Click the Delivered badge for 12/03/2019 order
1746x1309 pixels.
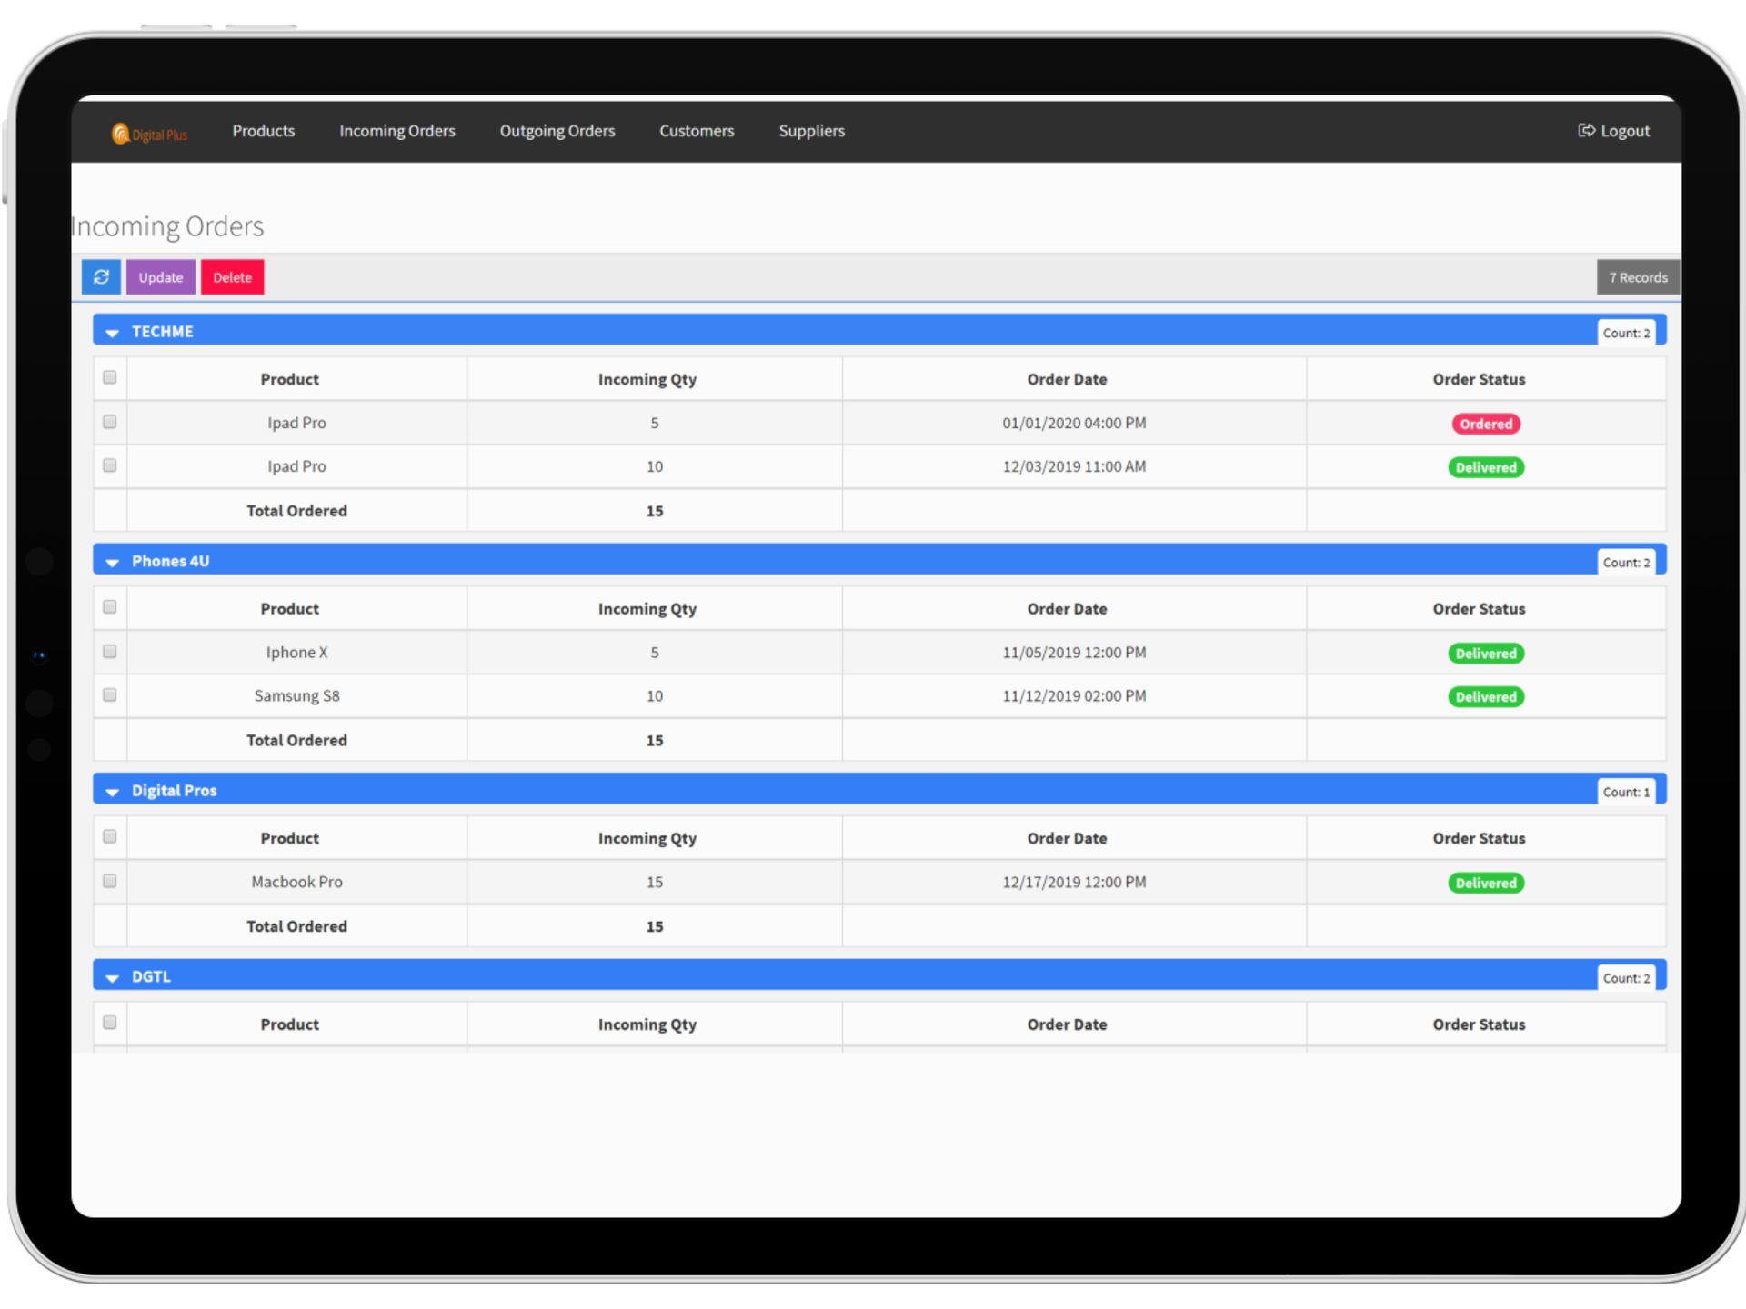1486,467
